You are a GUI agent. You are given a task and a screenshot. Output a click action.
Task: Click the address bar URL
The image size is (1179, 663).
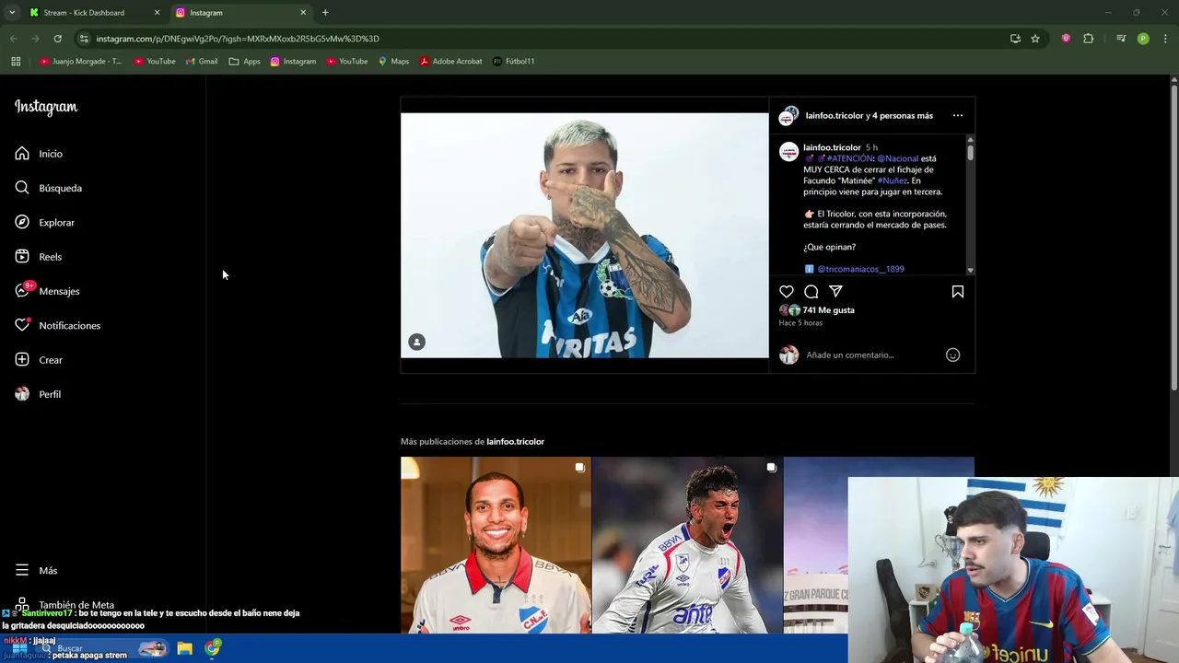pos(238,39)
